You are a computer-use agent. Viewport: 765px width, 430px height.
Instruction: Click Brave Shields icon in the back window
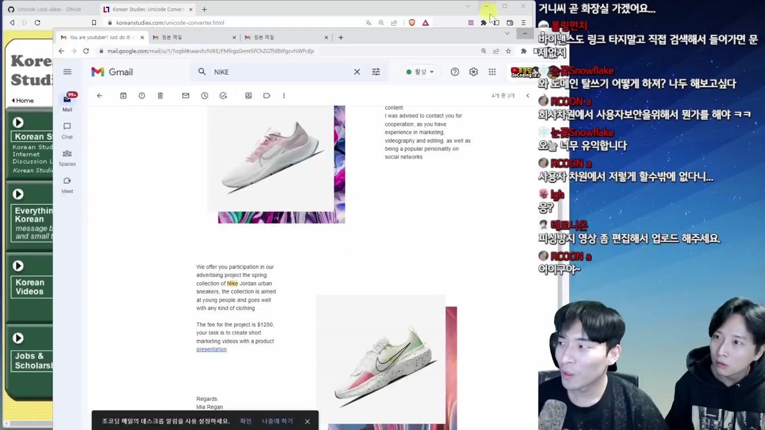tap(412, 23)
